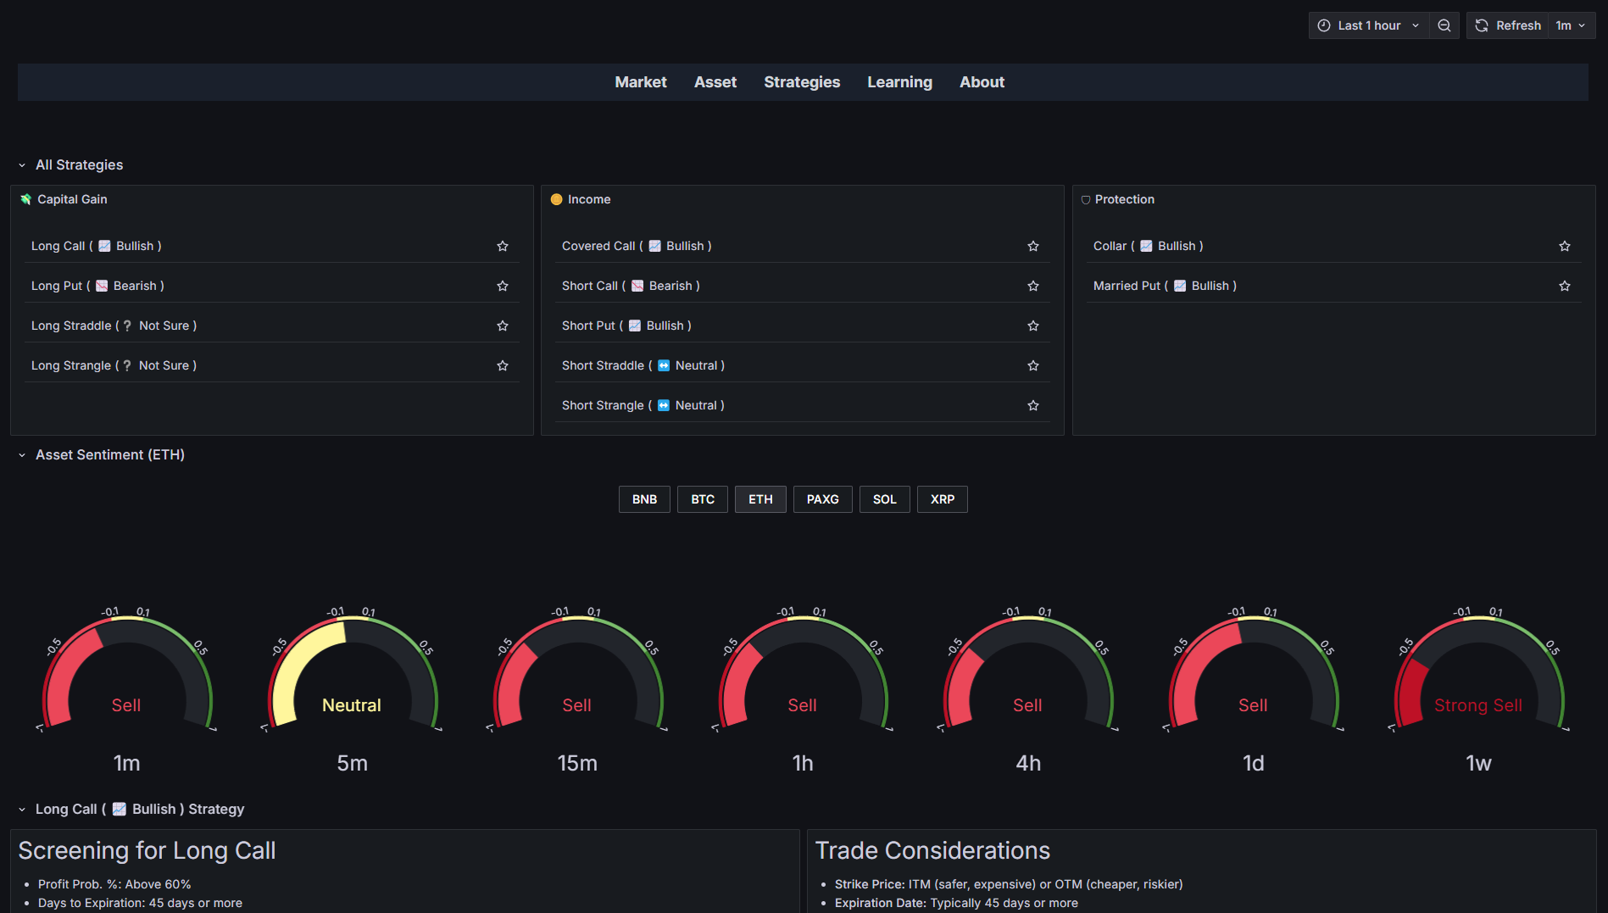This screenshot has height=913, width=1608.
Task: Collapse the Asset Sentiment (ETH) row
Action: point(22,455)
